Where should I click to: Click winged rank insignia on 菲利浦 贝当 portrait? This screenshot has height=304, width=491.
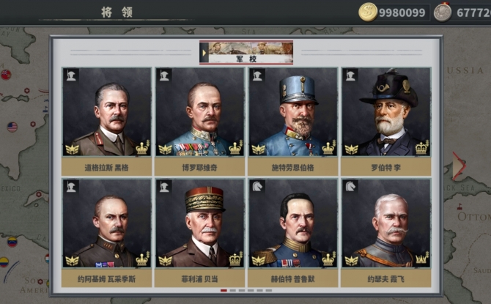tap(165, 261)
